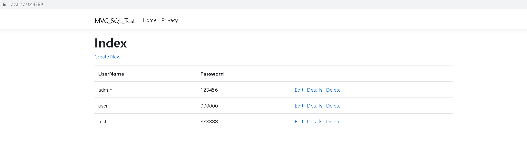Click the lock icon in address bar
The width and height of the screenshot is (527, 164).
(x=4, y=5)
